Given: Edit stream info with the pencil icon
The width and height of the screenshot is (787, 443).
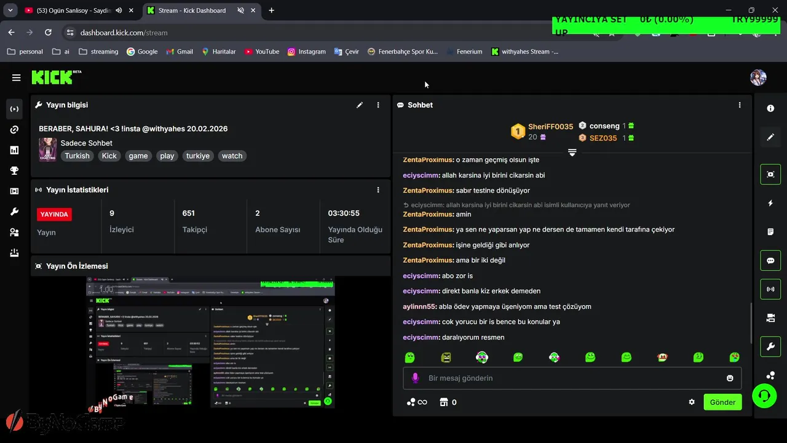Looking at the screenshot, I should 360,105.
